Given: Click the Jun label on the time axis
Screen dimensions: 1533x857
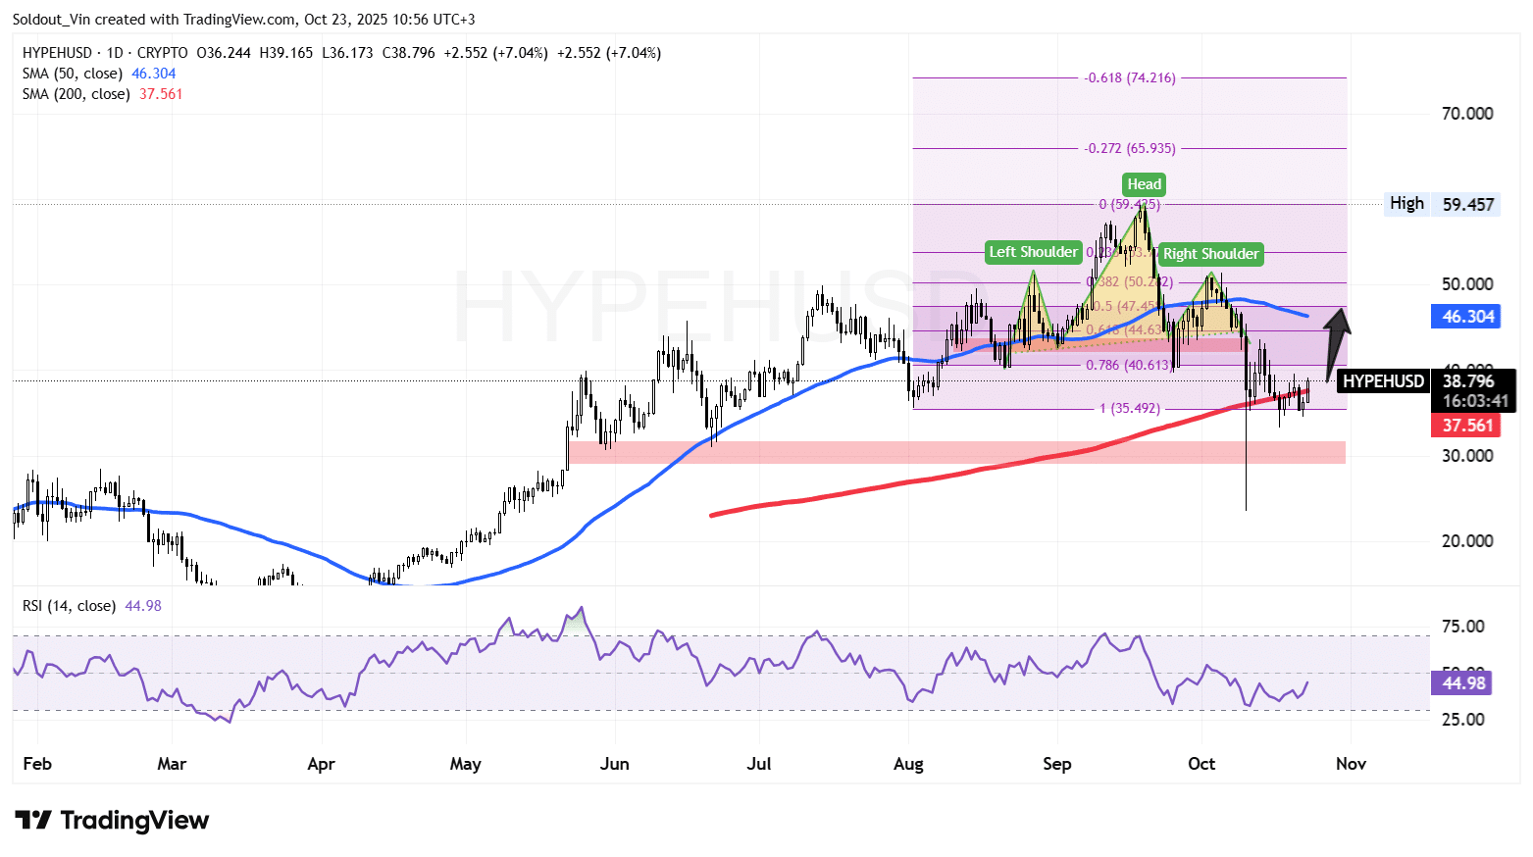Looking at the screenshot, I should [x=614, y=764].
